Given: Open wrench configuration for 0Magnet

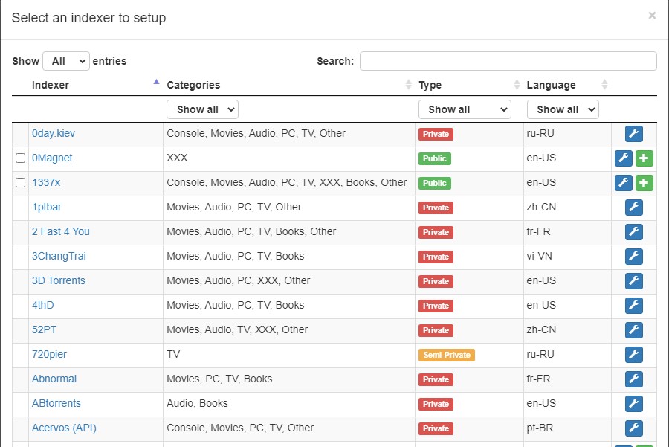Looking at the screenshot, I should click(x=624, y=158).
